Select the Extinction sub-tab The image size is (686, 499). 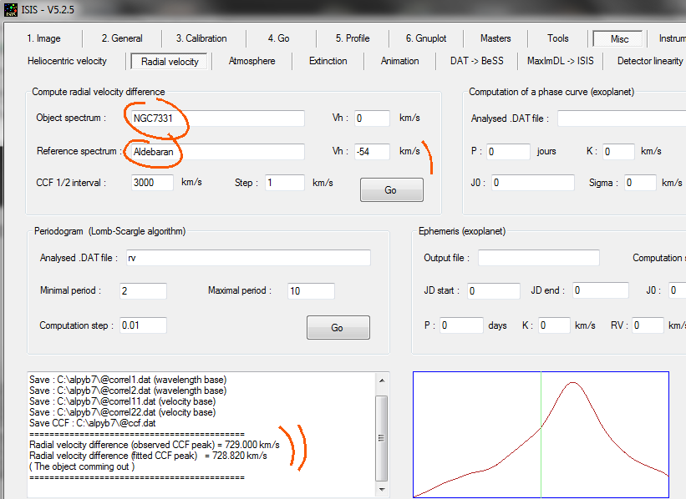coord(328,61)
